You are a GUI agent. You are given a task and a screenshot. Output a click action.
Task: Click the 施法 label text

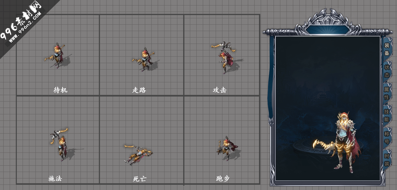click(55, 178)
